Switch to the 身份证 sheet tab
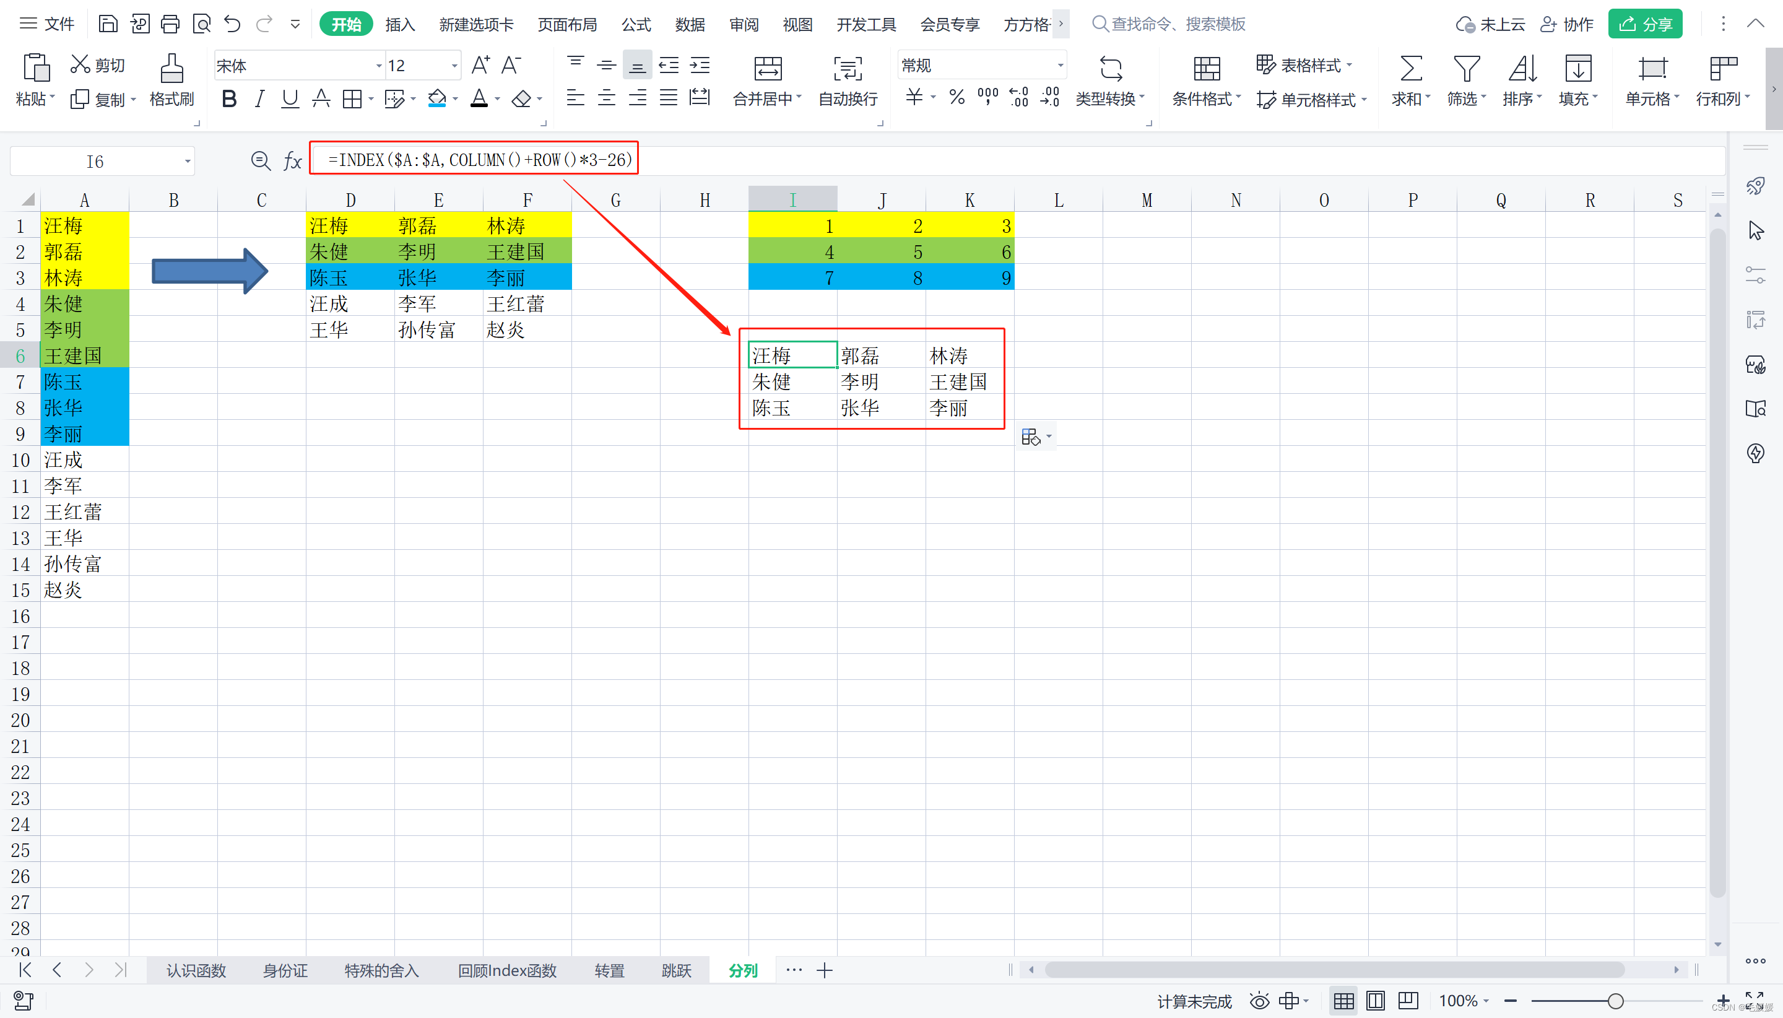Viewport: 1783px width, 1018px height. [285, 970]
